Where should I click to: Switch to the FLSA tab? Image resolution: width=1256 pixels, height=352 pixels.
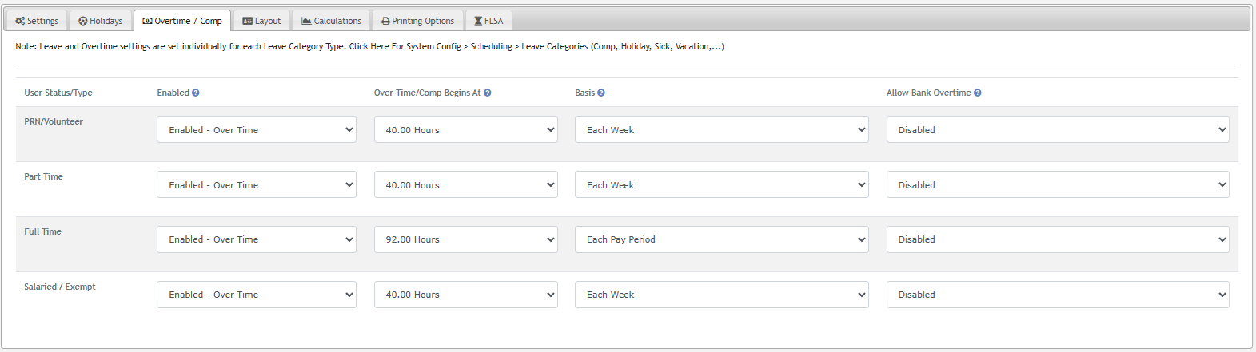488,21
